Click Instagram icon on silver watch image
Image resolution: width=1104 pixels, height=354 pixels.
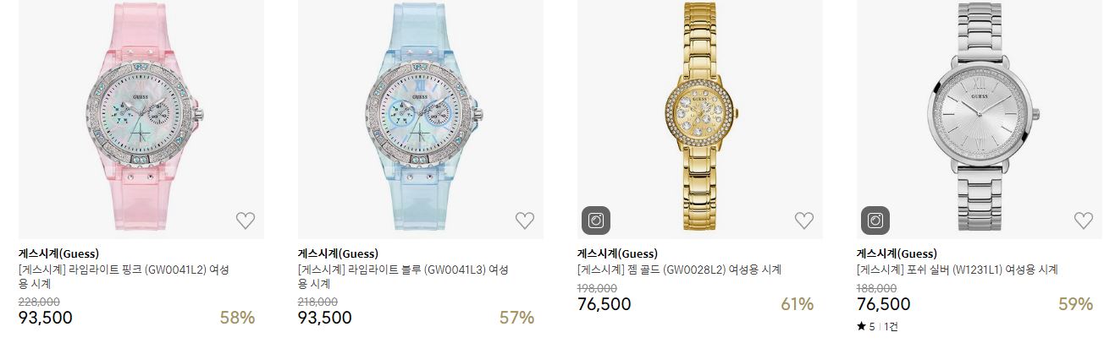[x=875, y=221]
